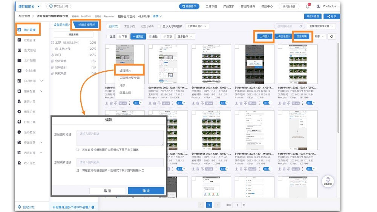Click the refresh icon beside 排序
The height and width of the screenshot is (212, 377).
tap(331, 37)
